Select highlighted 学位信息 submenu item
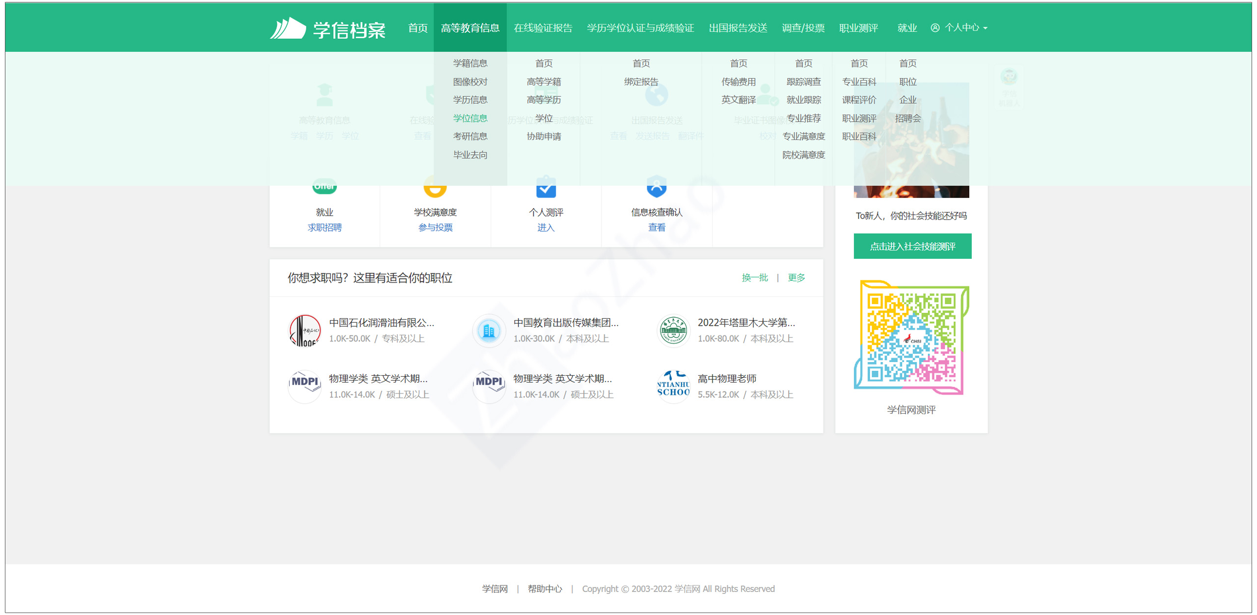The height and width of the screenshot is (615, 1257). point(470,118)
